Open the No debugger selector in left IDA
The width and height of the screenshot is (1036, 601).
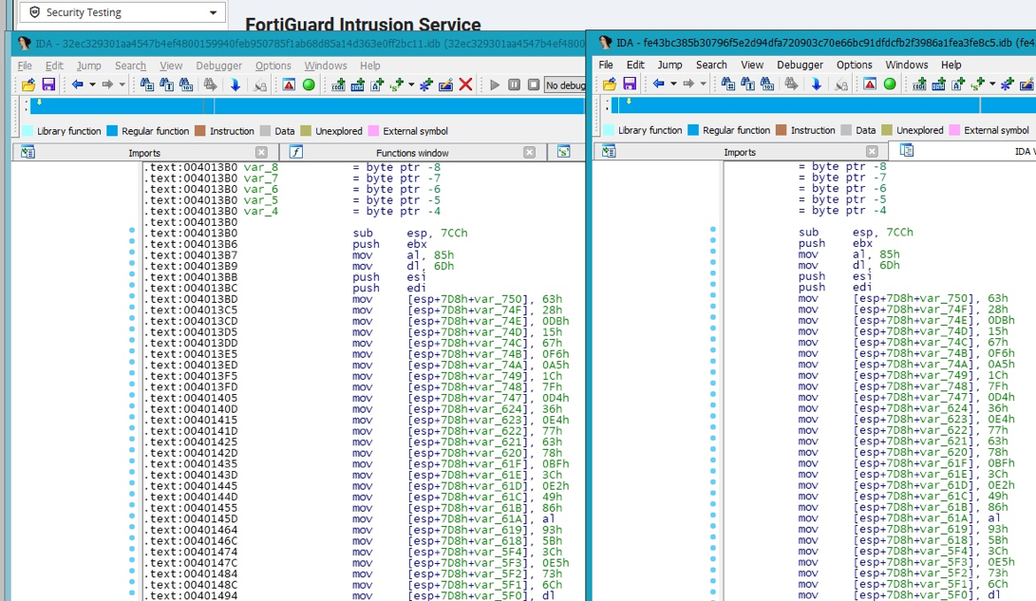point(565,85)
